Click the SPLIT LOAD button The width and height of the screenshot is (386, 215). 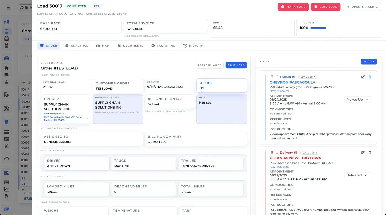pyautogui.click(x=236, y=65)
